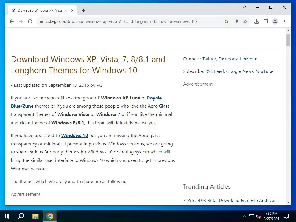Open the Facebook link
Image resolution: width=296 pixels, height=222 pixels.
pos(228,59)
